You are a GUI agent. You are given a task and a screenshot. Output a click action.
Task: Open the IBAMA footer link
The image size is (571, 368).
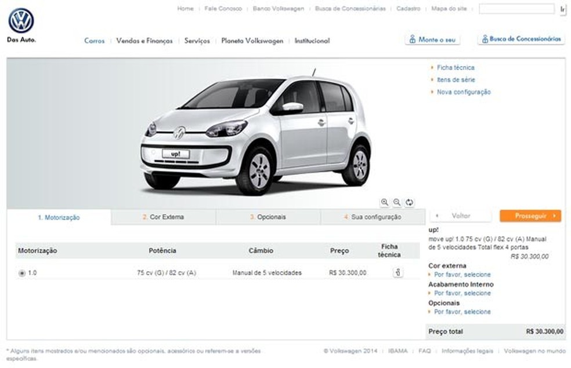(397, 351)
